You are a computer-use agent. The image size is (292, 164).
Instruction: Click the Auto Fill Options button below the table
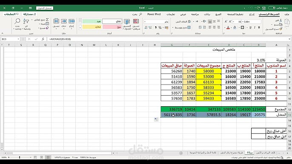[156, 119]
